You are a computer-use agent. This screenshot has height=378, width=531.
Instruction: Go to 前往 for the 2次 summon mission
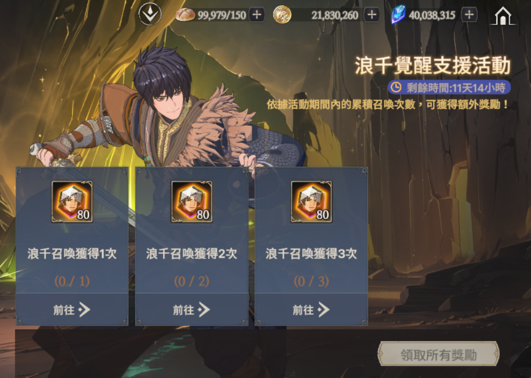click(192, 310)
